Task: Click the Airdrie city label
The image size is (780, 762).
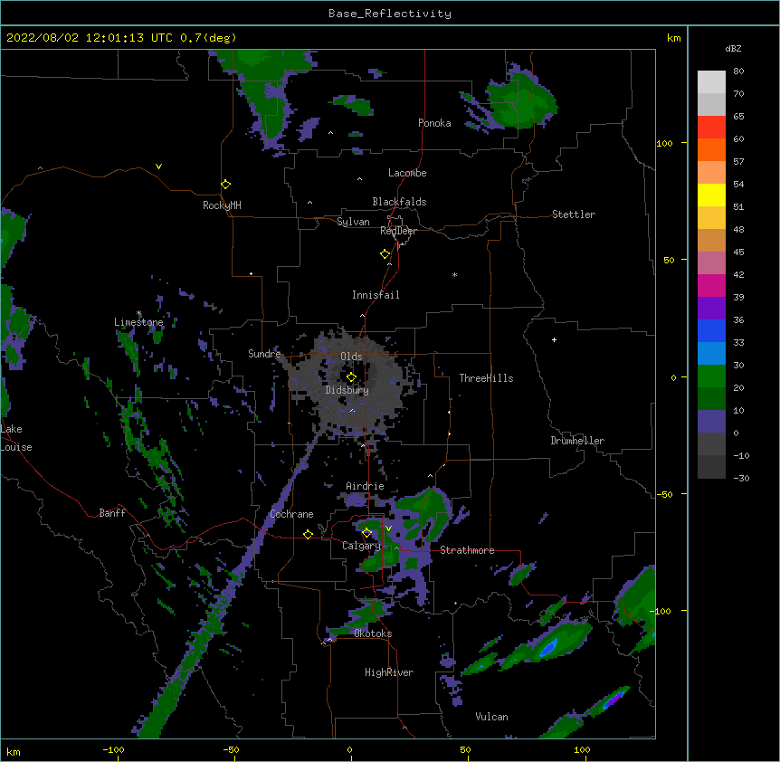Action: (365, 486)
